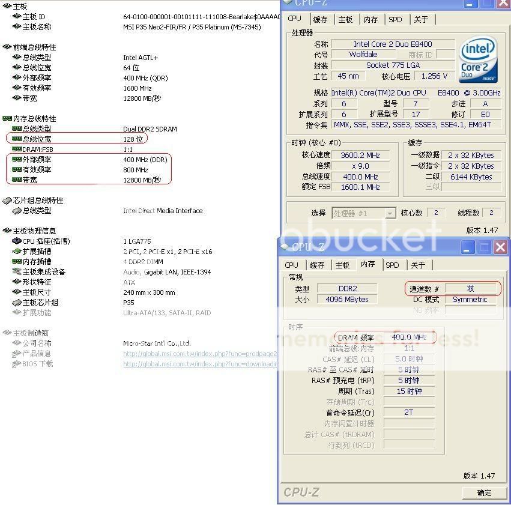The width and height of the screenshot is (511, 505).
Task: Select 主板 tab in the lower CPU-Z window
Action: pos(342,265)
